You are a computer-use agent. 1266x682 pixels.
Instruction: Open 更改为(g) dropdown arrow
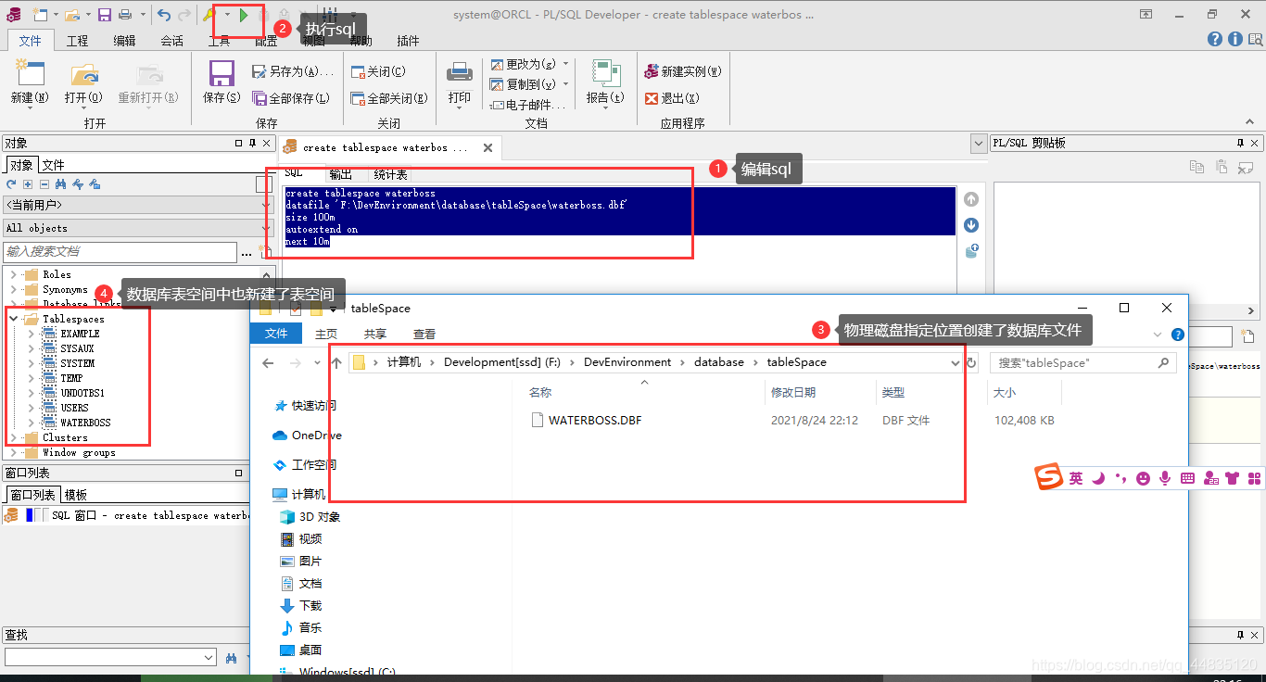coord(565,64)
